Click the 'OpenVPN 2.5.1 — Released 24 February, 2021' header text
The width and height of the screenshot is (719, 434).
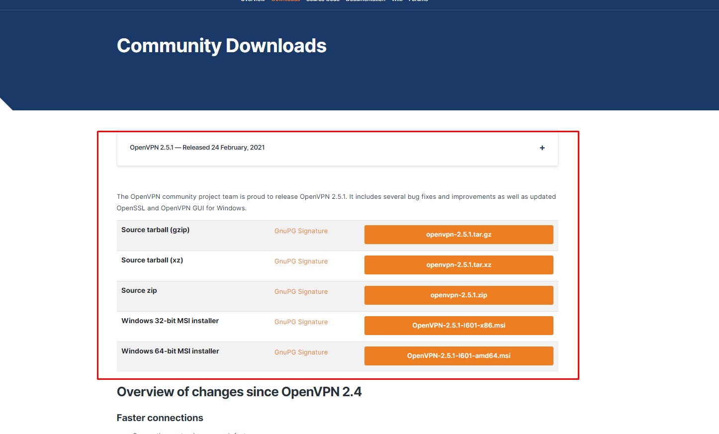(197, 148)
